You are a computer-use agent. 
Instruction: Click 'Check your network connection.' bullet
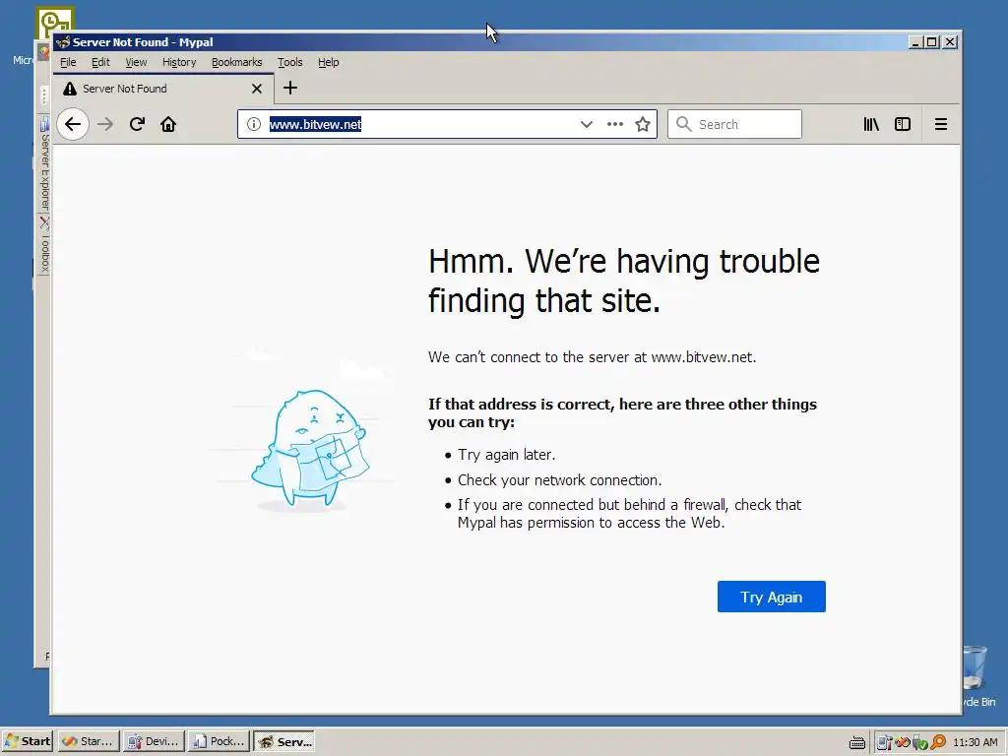click(559, 480)
